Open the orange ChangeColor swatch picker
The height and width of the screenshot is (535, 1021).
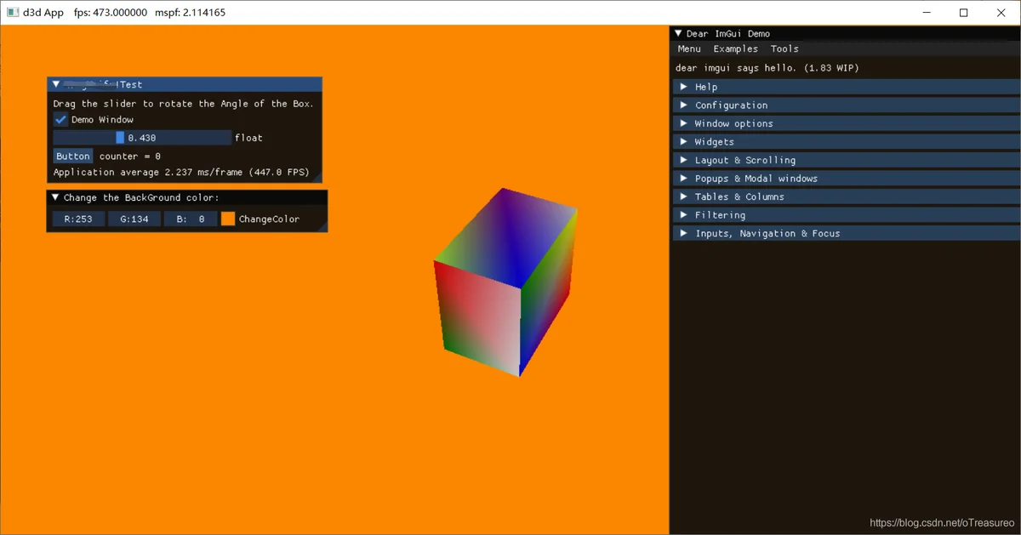pyautogui.click(x=228, y=219)
